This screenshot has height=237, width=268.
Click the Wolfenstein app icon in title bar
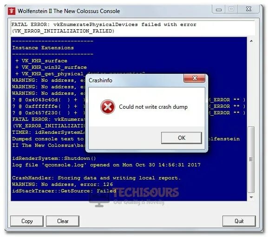click(12, 11)
